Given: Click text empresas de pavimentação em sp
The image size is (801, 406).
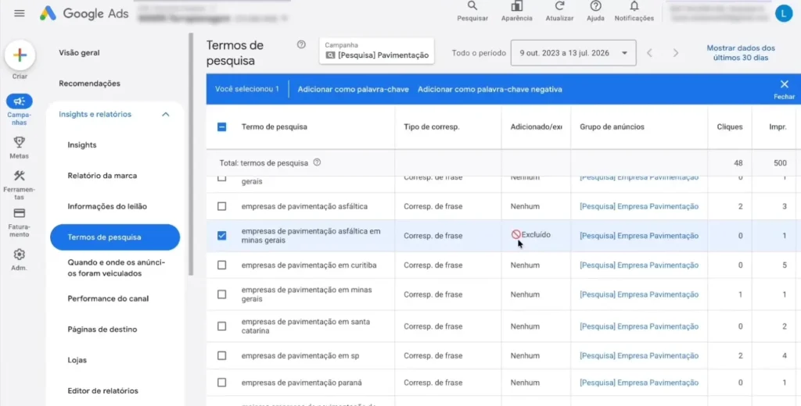Looking at the screenshot, I should 300,356.
